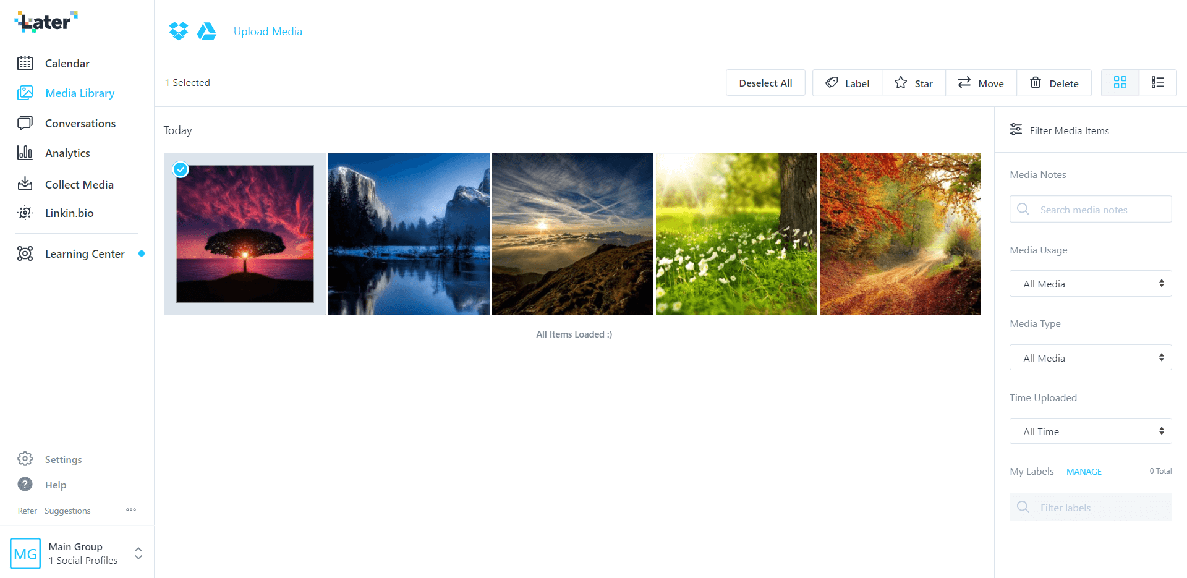The width and height of the screenshot is (1187, 578).
Task: Import media from Dropbox icon
Action: 179,31
